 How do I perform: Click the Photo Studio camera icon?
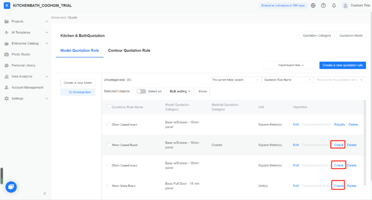(x=7, y=55)
